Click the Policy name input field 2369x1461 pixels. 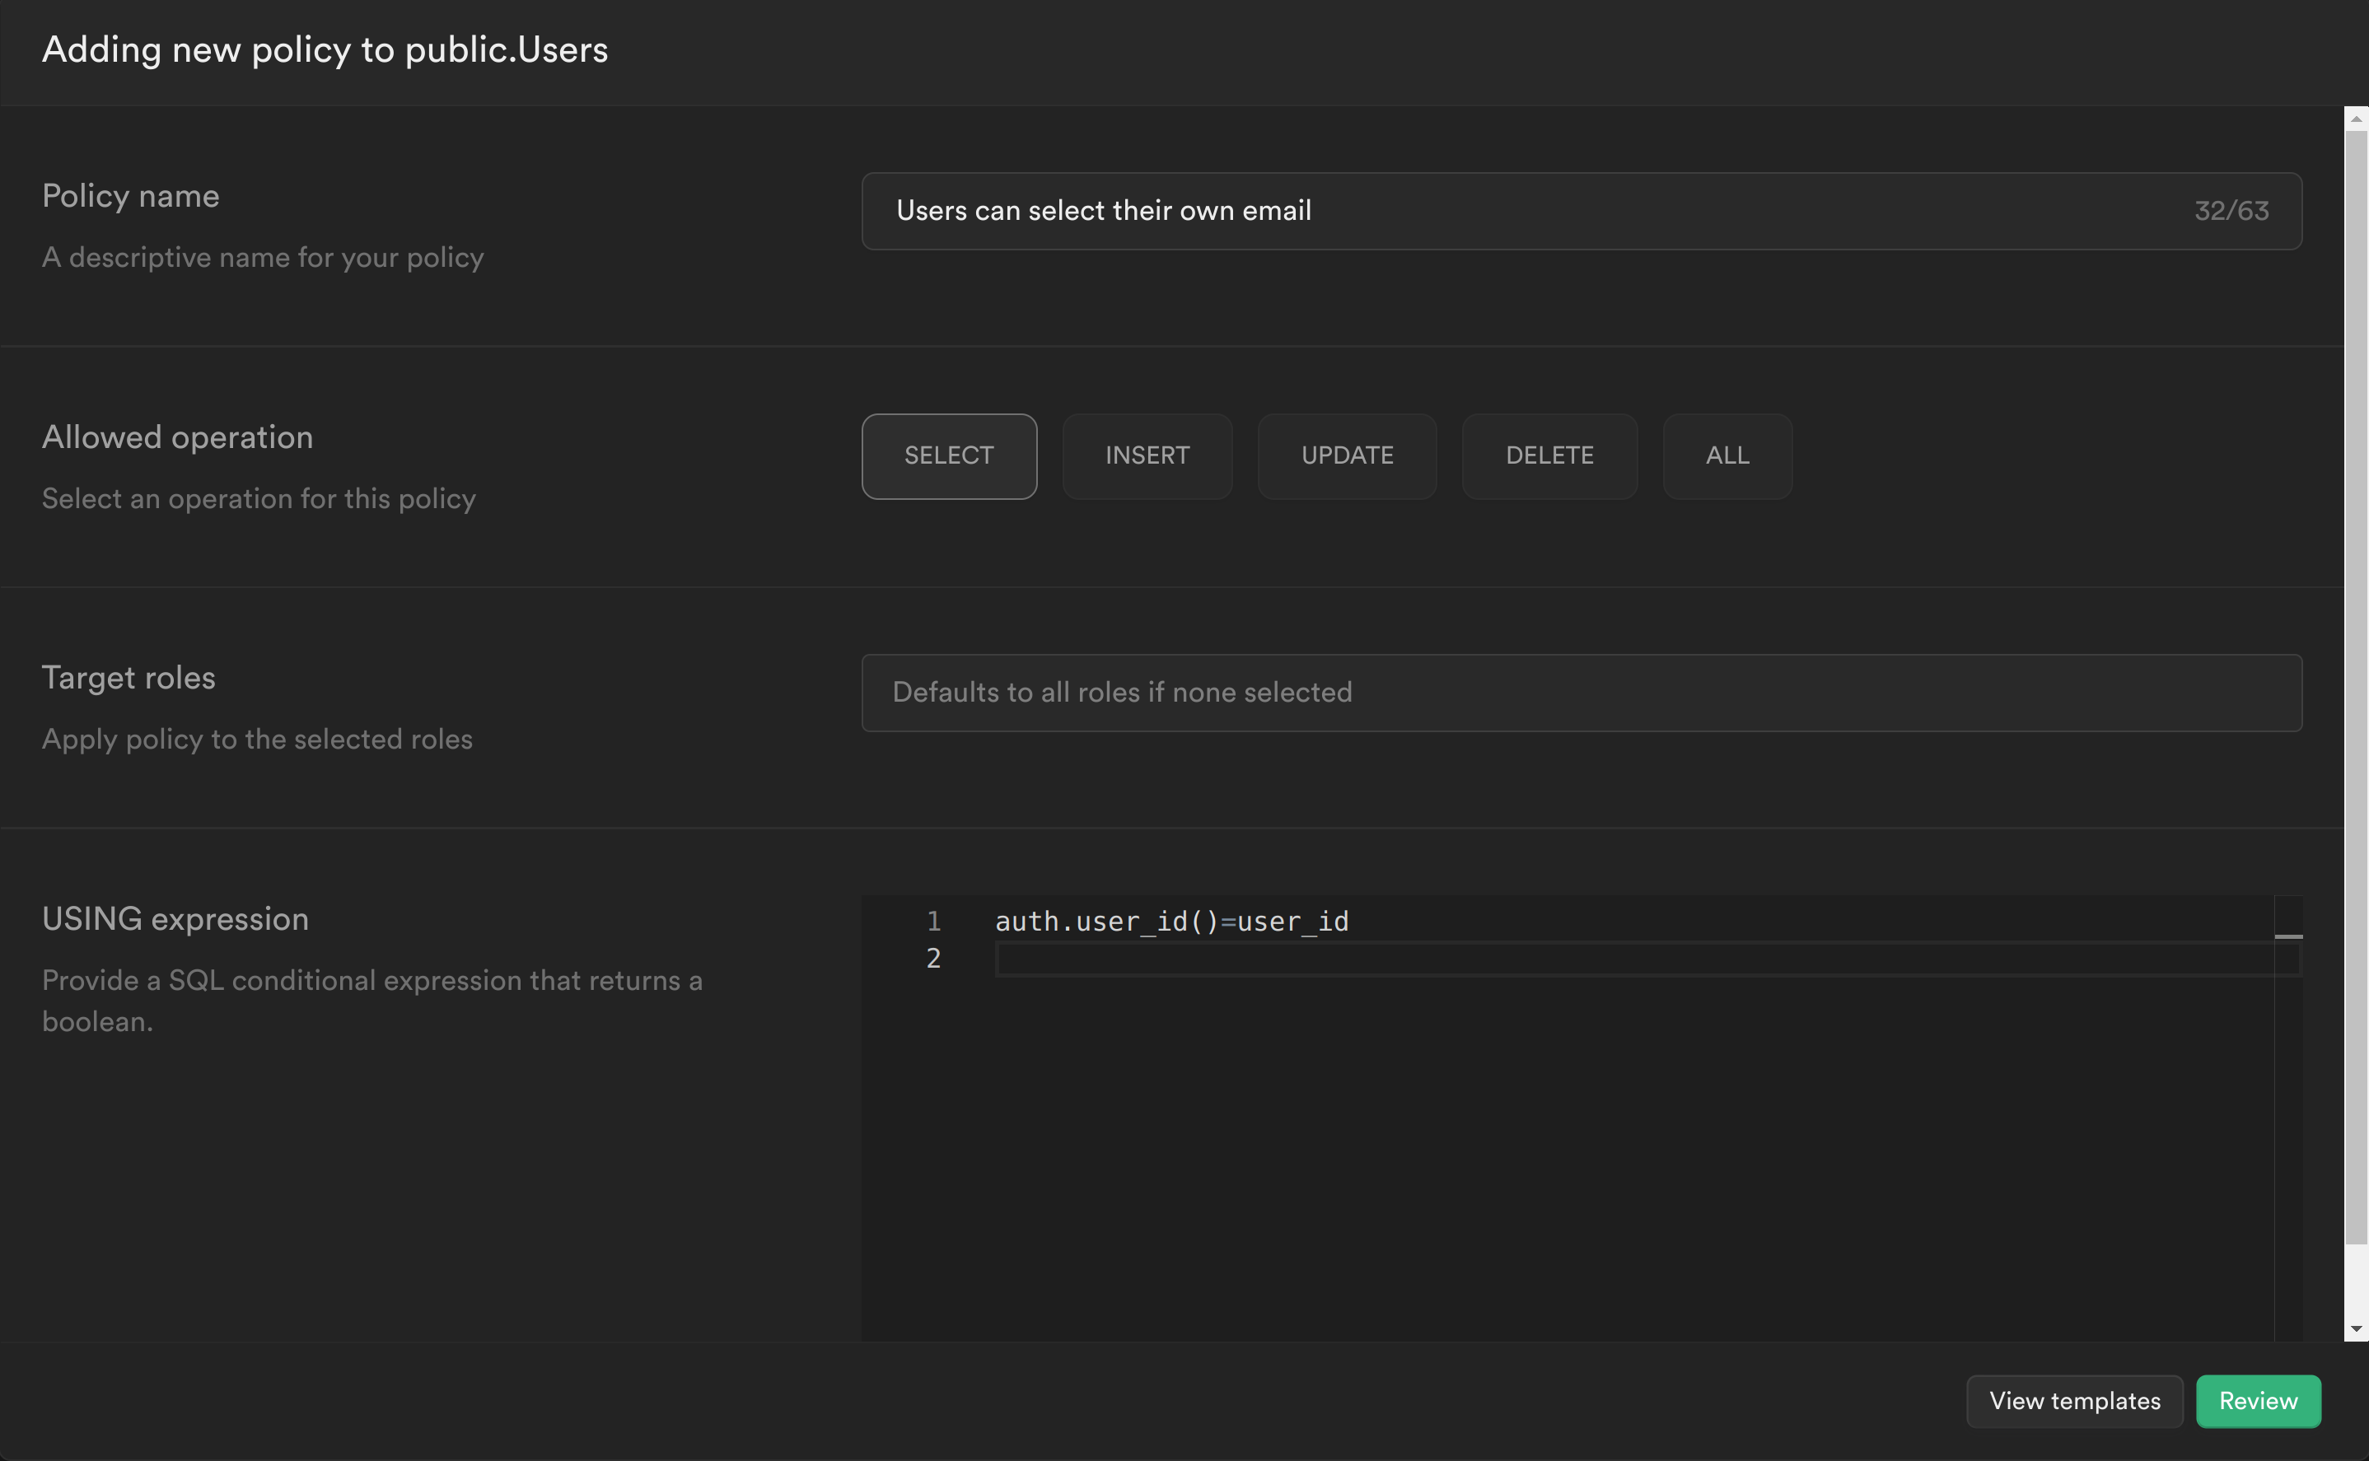[x=1526, y=211]
